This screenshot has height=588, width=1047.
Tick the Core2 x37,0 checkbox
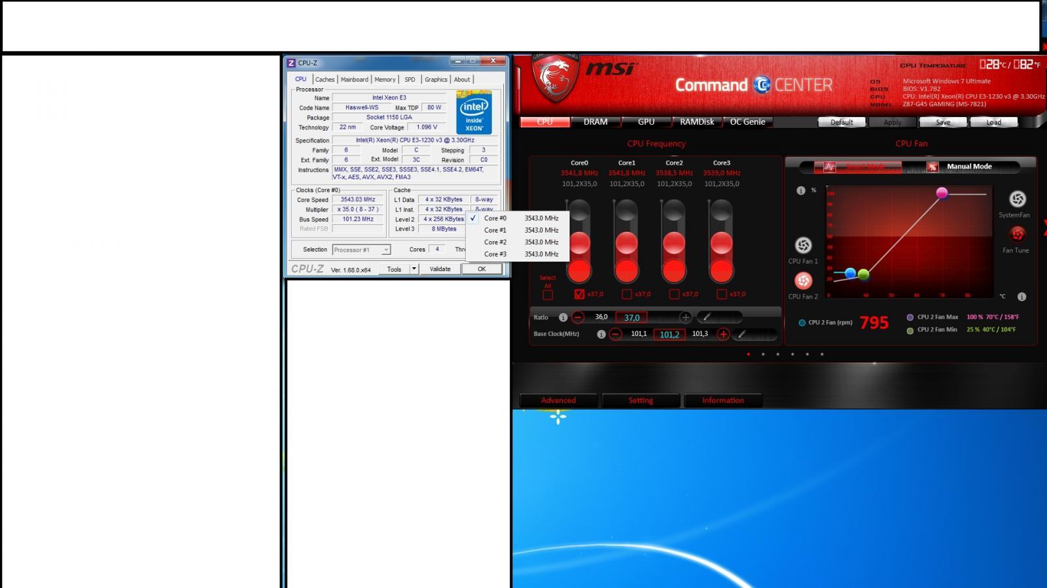coord(674,294)
